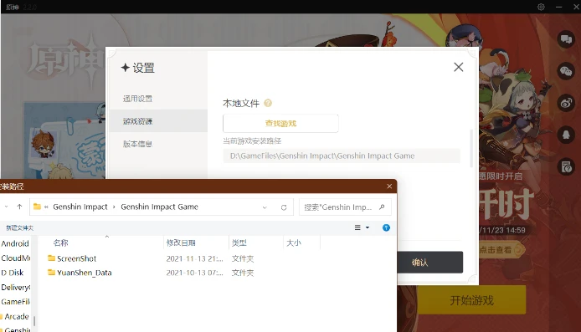Minimize the launcher window

[x=558, y=7]
